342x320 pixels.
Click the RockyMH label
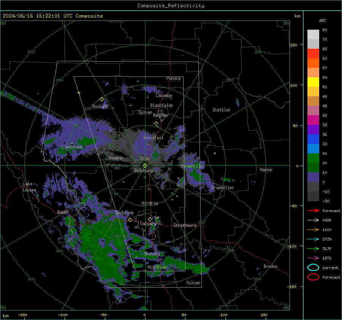point(100,107)
